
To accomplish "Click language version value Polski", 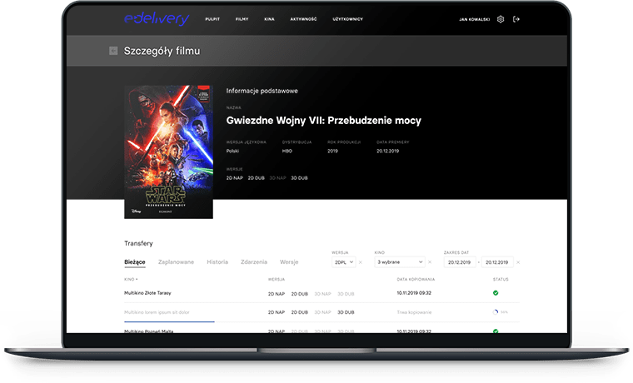I will click(x=232, y=151).
